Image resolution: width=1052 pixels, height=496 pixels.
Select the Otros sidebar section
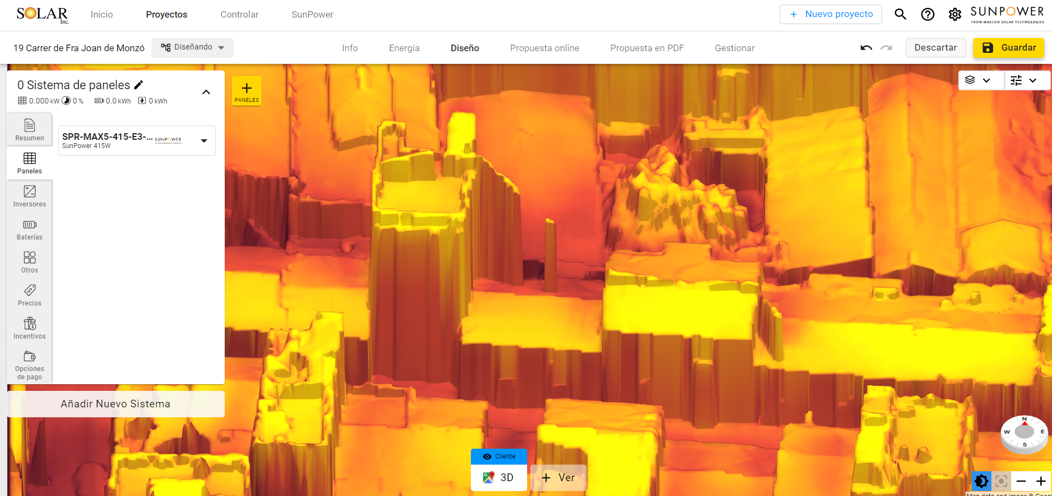(29, 262)
